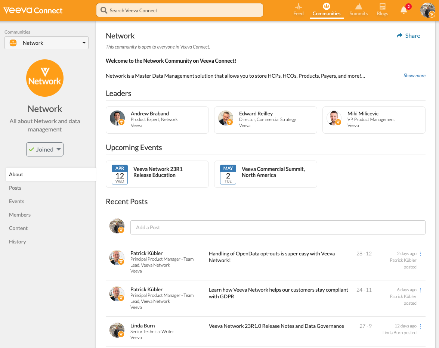The image size is (439, 348).
Task: Open kebab menu for Linda Burn's post
Action: click(x=421, y=326)
